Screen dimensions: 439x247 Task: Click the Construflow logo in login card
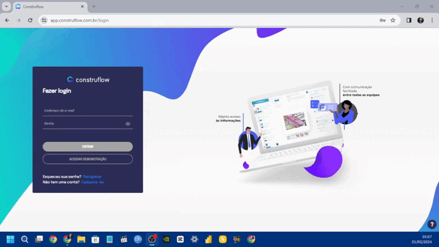pyautogui.click(x=88, y=80)
